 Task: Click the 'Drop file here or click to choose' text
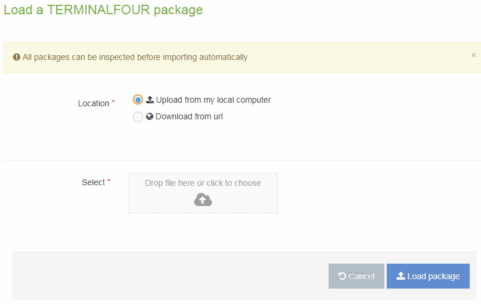(203, 183)
